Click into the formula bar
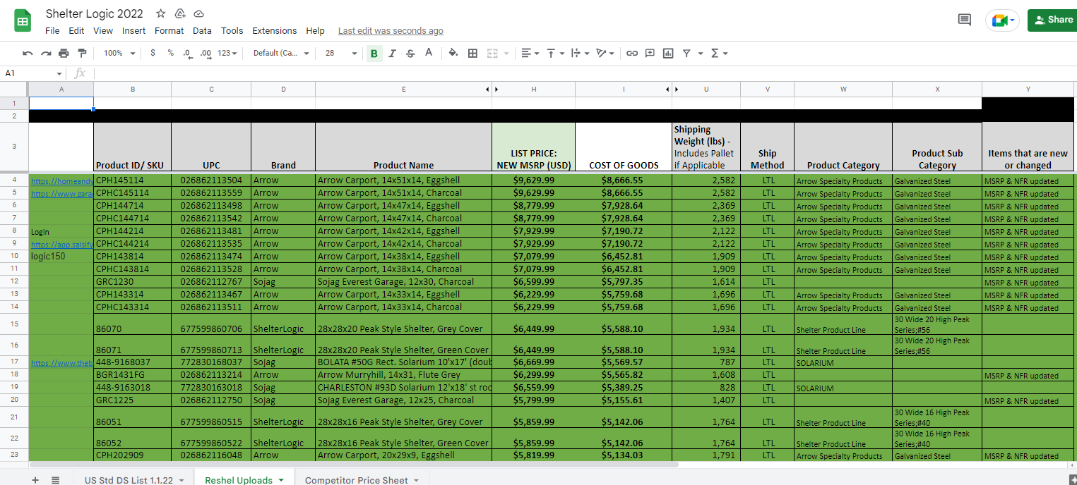This screenshot has width=1077, height=485. pyautogui.click(x=585, y=73)
